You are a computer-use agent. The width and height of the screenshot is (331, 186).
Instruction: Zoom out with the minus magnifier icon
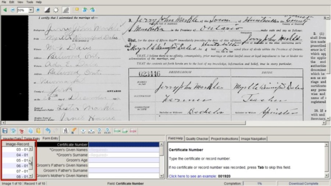(13, 10)
